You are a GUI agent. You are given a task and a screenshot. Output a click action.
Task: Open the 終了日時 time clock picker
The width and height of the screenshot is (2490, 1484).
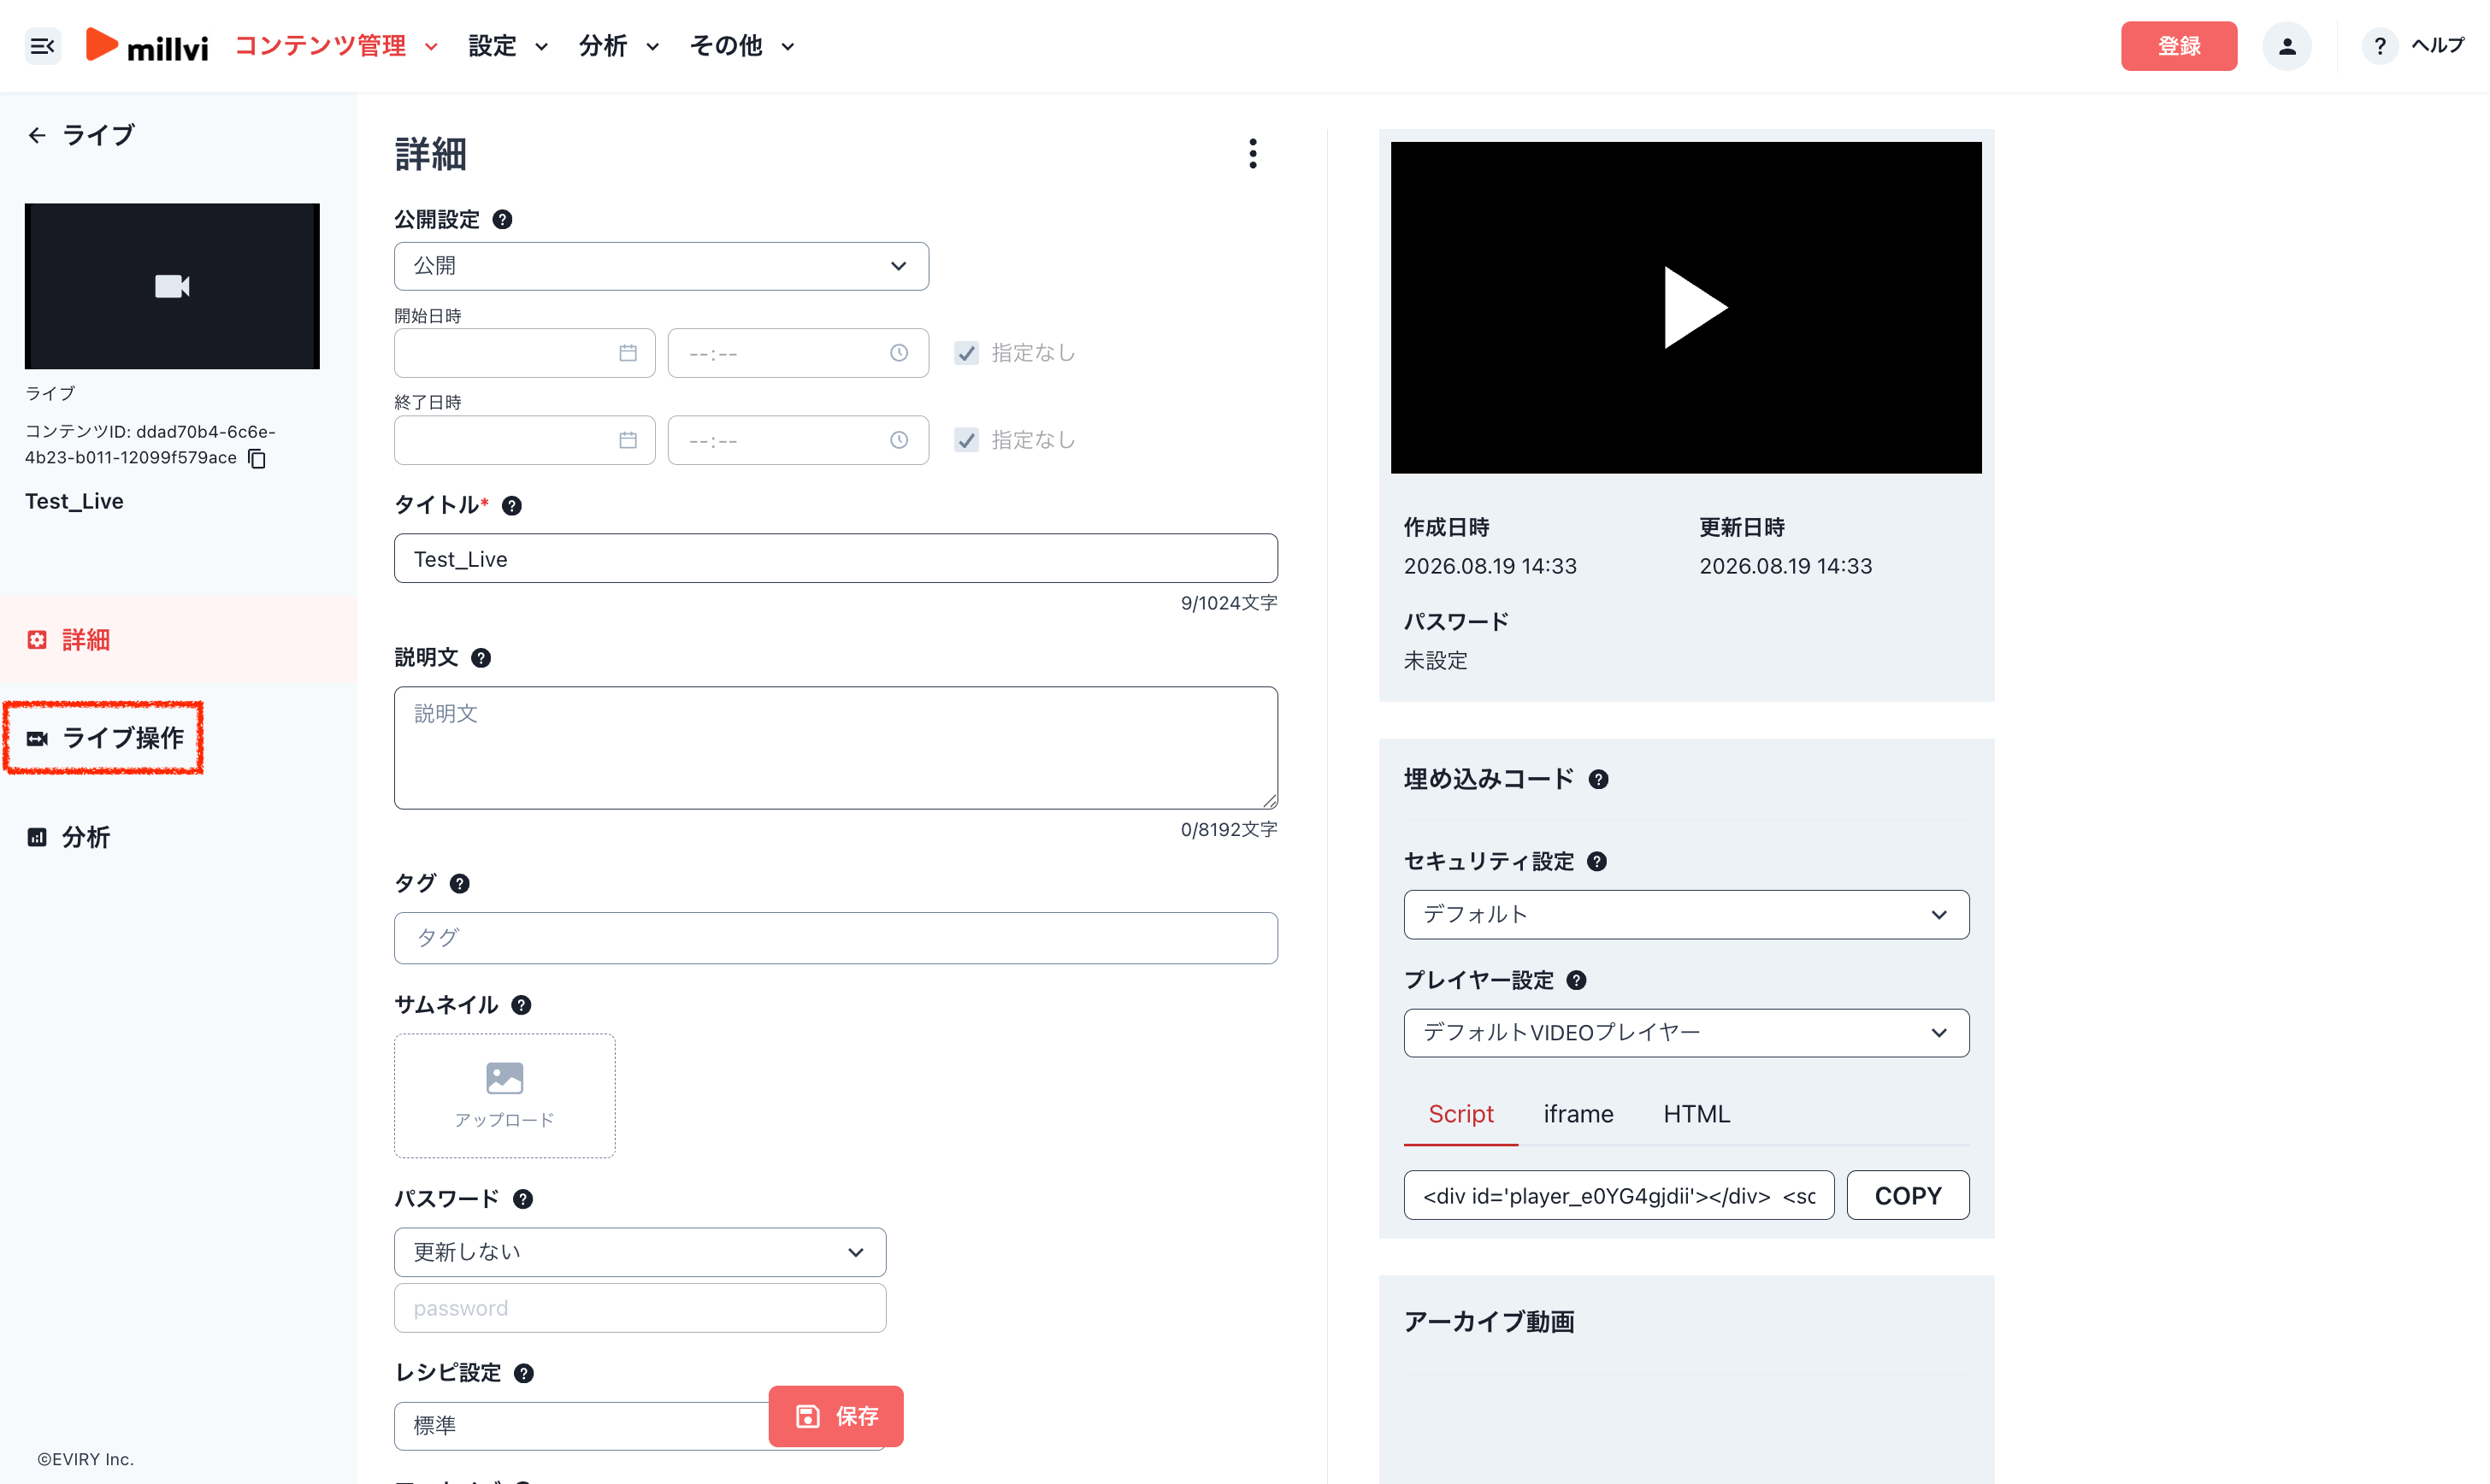coord(899,440)
